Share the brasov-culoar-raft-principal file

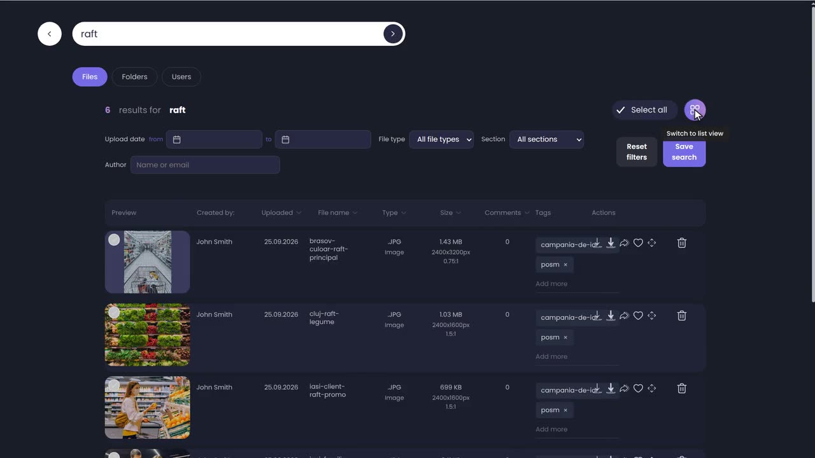coord(624,243)
